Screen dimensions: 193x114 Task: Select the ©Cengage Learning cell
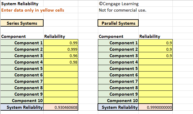point(119,4)
